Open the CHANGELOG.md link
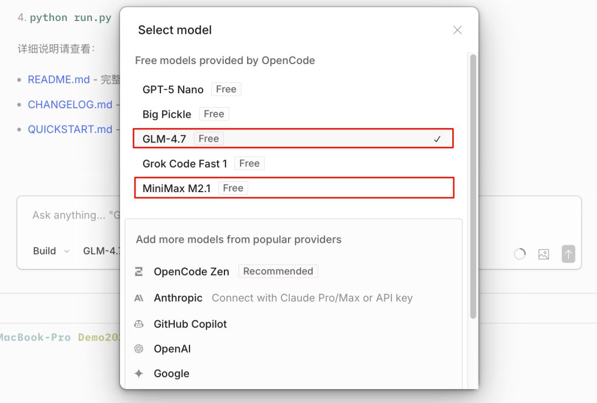This screenshot has height=403, width=597. 70,105
